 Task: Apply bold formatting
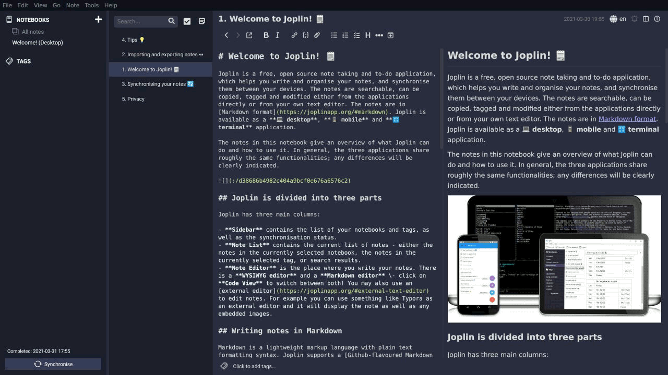266,35
